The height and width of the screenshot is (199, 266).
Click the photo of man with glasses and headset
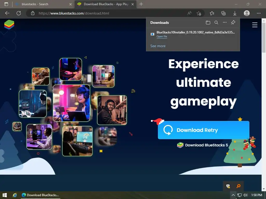(x=112, y=110)
